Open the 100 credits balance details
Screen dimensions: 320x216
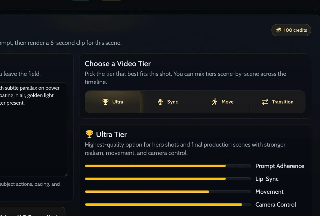(291, 30)
